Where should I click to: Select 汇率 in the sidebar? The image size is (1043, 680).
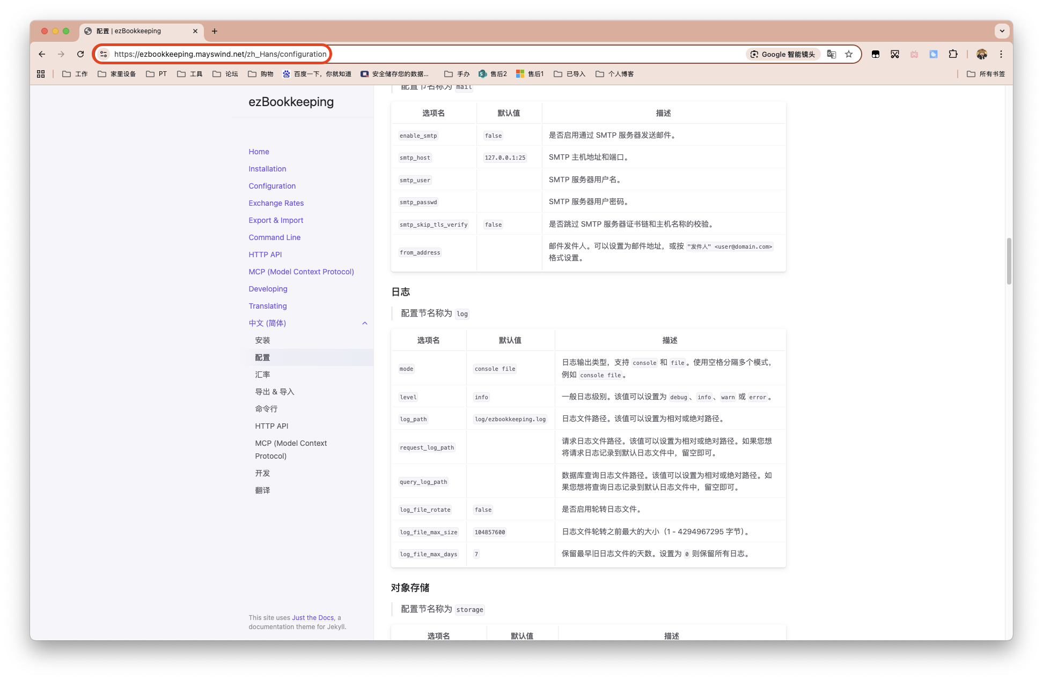point(262,375)
